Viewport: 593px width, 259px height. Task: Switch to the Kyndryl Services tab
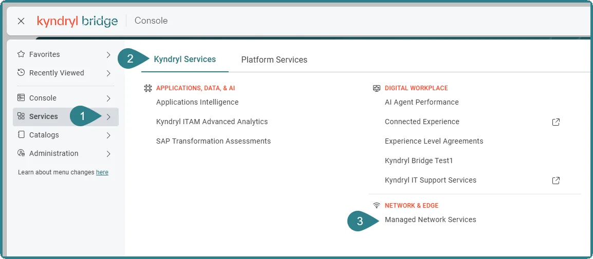[185, 59]
